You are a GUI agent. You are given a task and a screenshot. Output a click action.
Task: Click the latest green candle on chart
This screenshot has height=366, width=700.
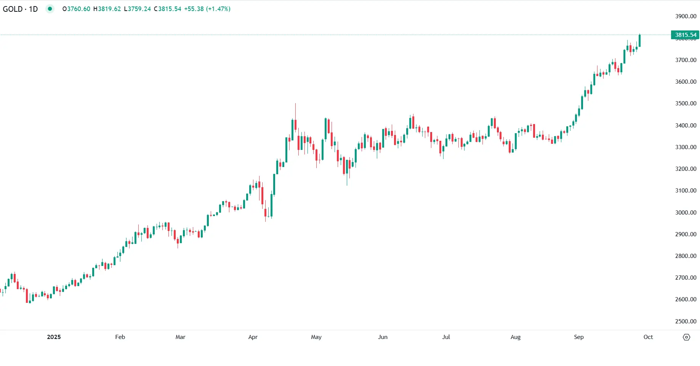click(x=639, y=41)
